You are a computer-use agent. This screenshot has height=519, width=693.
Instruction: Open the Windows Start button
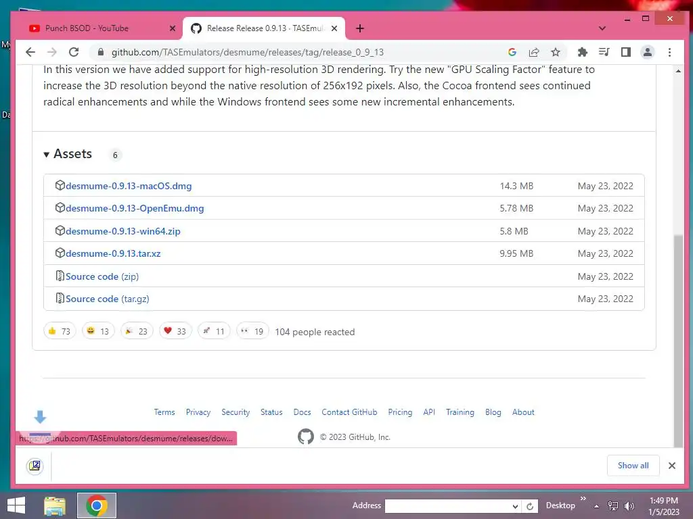click(x=16, y=505)
